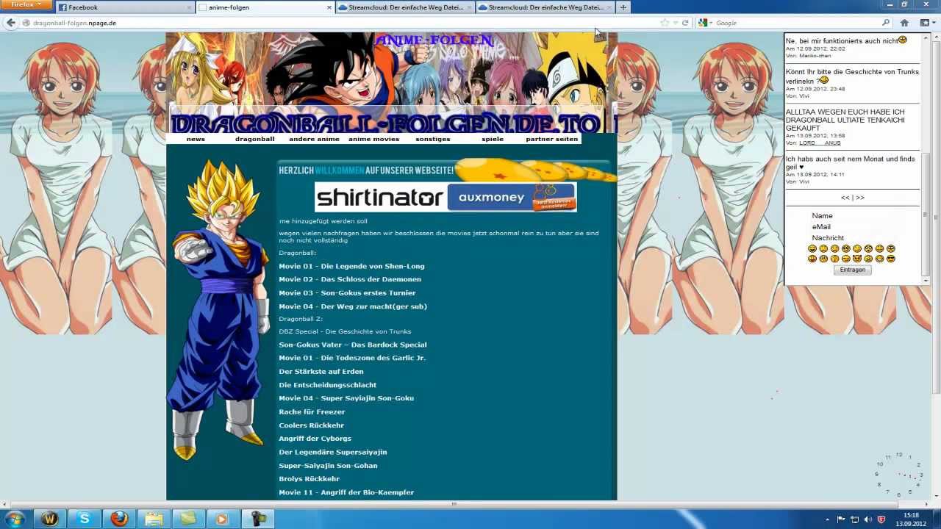
Task: Open the Windows Start button
Action: 14,519
